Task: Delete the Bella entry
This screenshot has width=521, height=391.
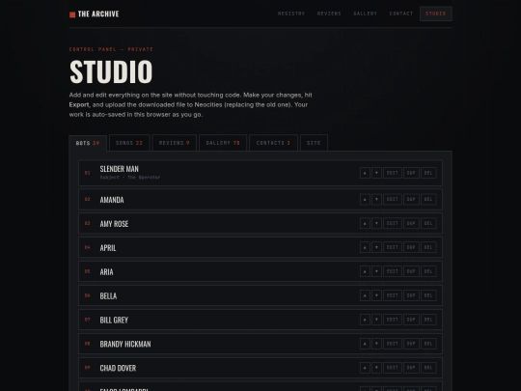Action: 428,295
